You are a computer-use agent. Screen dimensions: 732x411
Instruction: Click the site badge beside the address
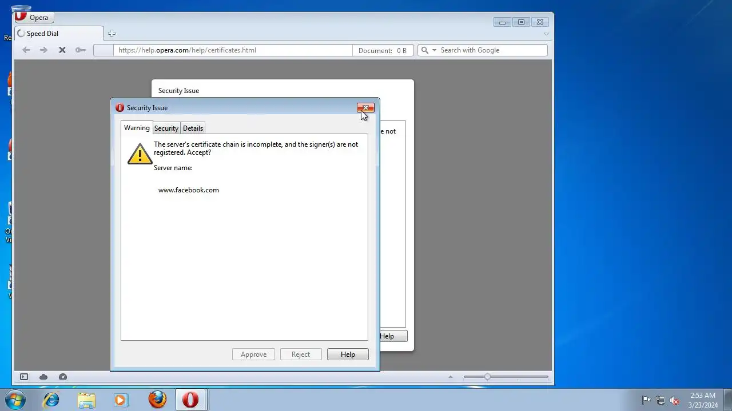pyautogui.click(x=104, y=50)
